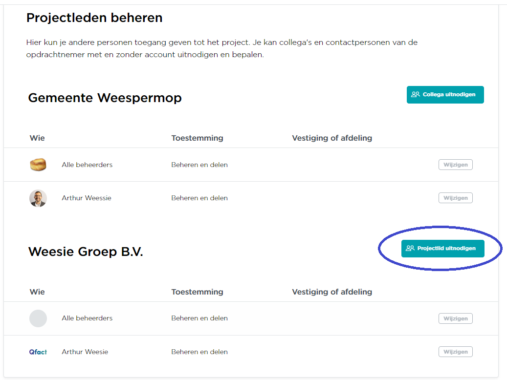
Task: Click Wijzigen for Arthur Weessie in Gemeente Weespermop
Action: [x=456, y=198]
